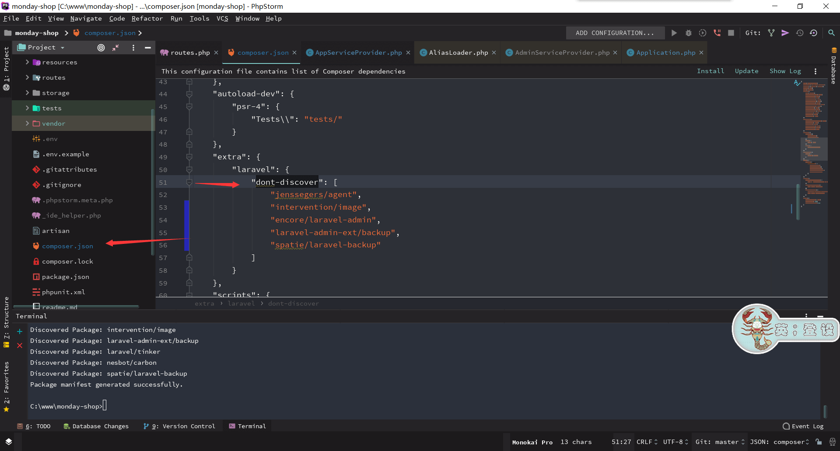Expand the vendor folder
Viewport: 840px width, 451px height.
tap(27, 123)
